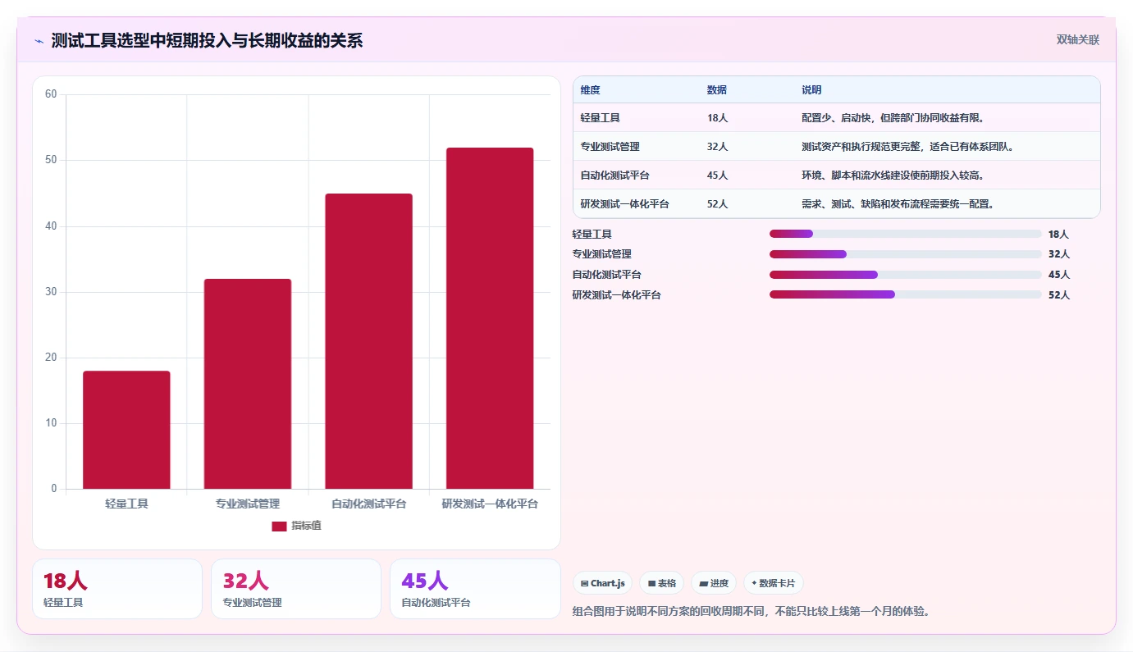
Task: Click the 18人 table data cell
Action: (x=717, y=118)
